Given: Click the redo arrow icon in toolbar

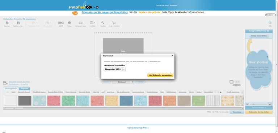Looking at the screenshot, I should click(47, 23).
